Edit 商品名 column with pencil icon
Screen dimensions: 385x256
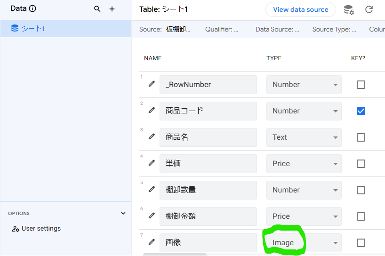tap(152, 136)
